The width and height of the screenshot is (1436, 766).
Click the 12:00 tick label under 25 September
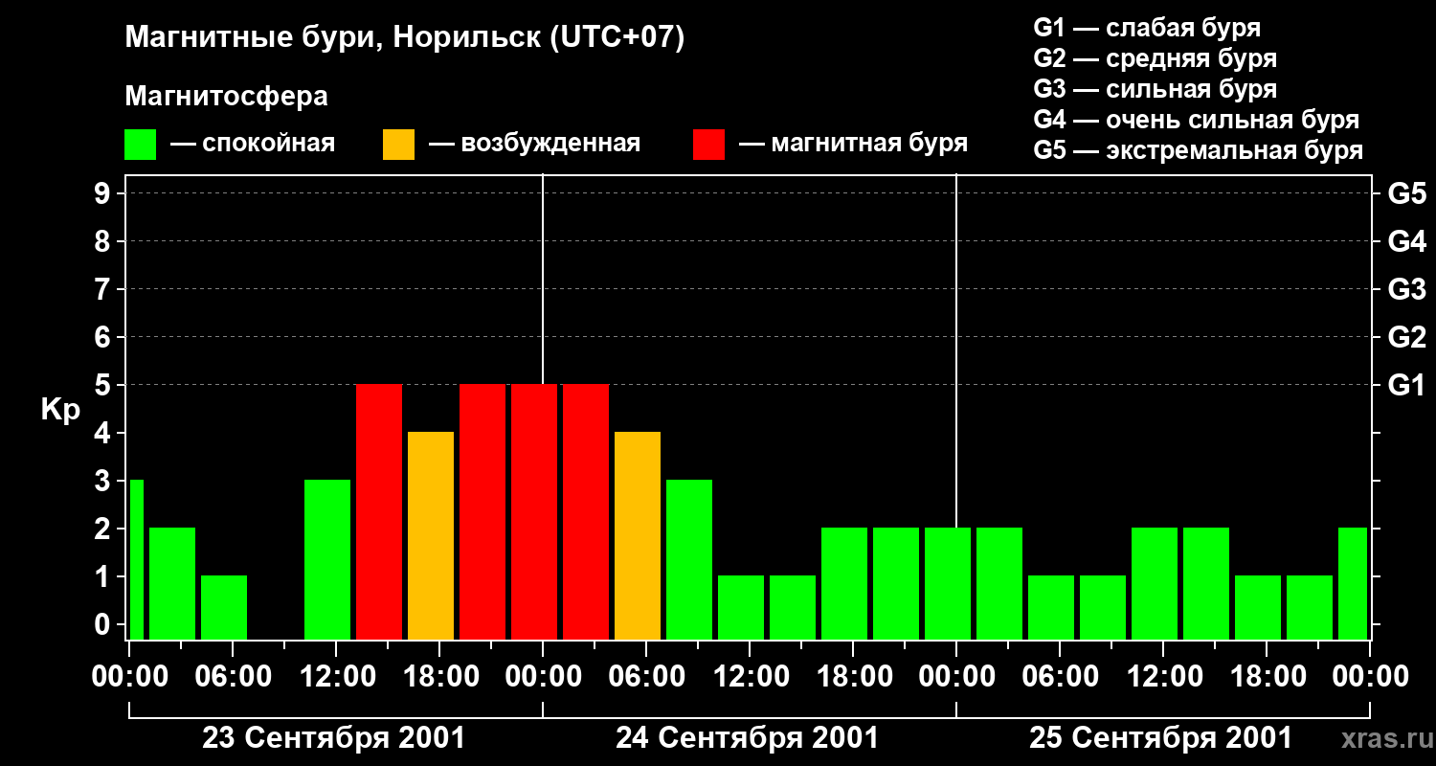tap(1163, 676)
